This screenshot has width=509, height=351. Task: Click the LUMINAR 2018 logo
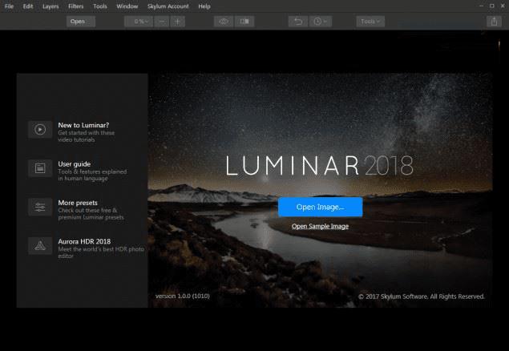(x=319, y=165)
